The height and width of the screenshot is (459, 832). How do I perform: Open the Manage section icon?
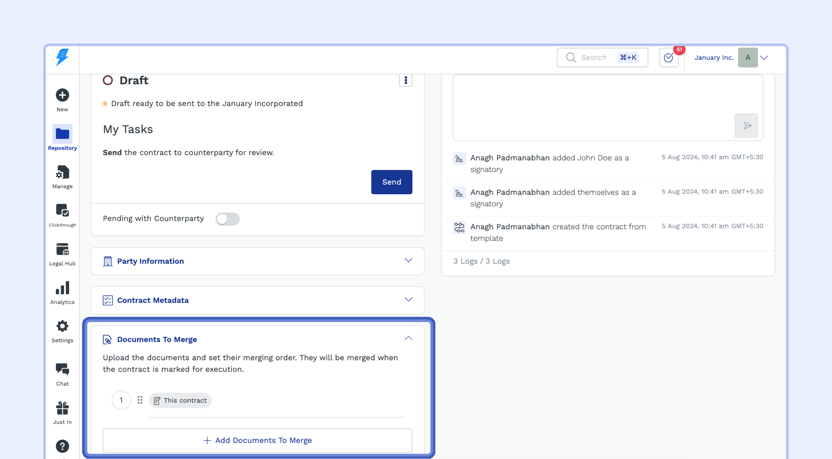62,172
